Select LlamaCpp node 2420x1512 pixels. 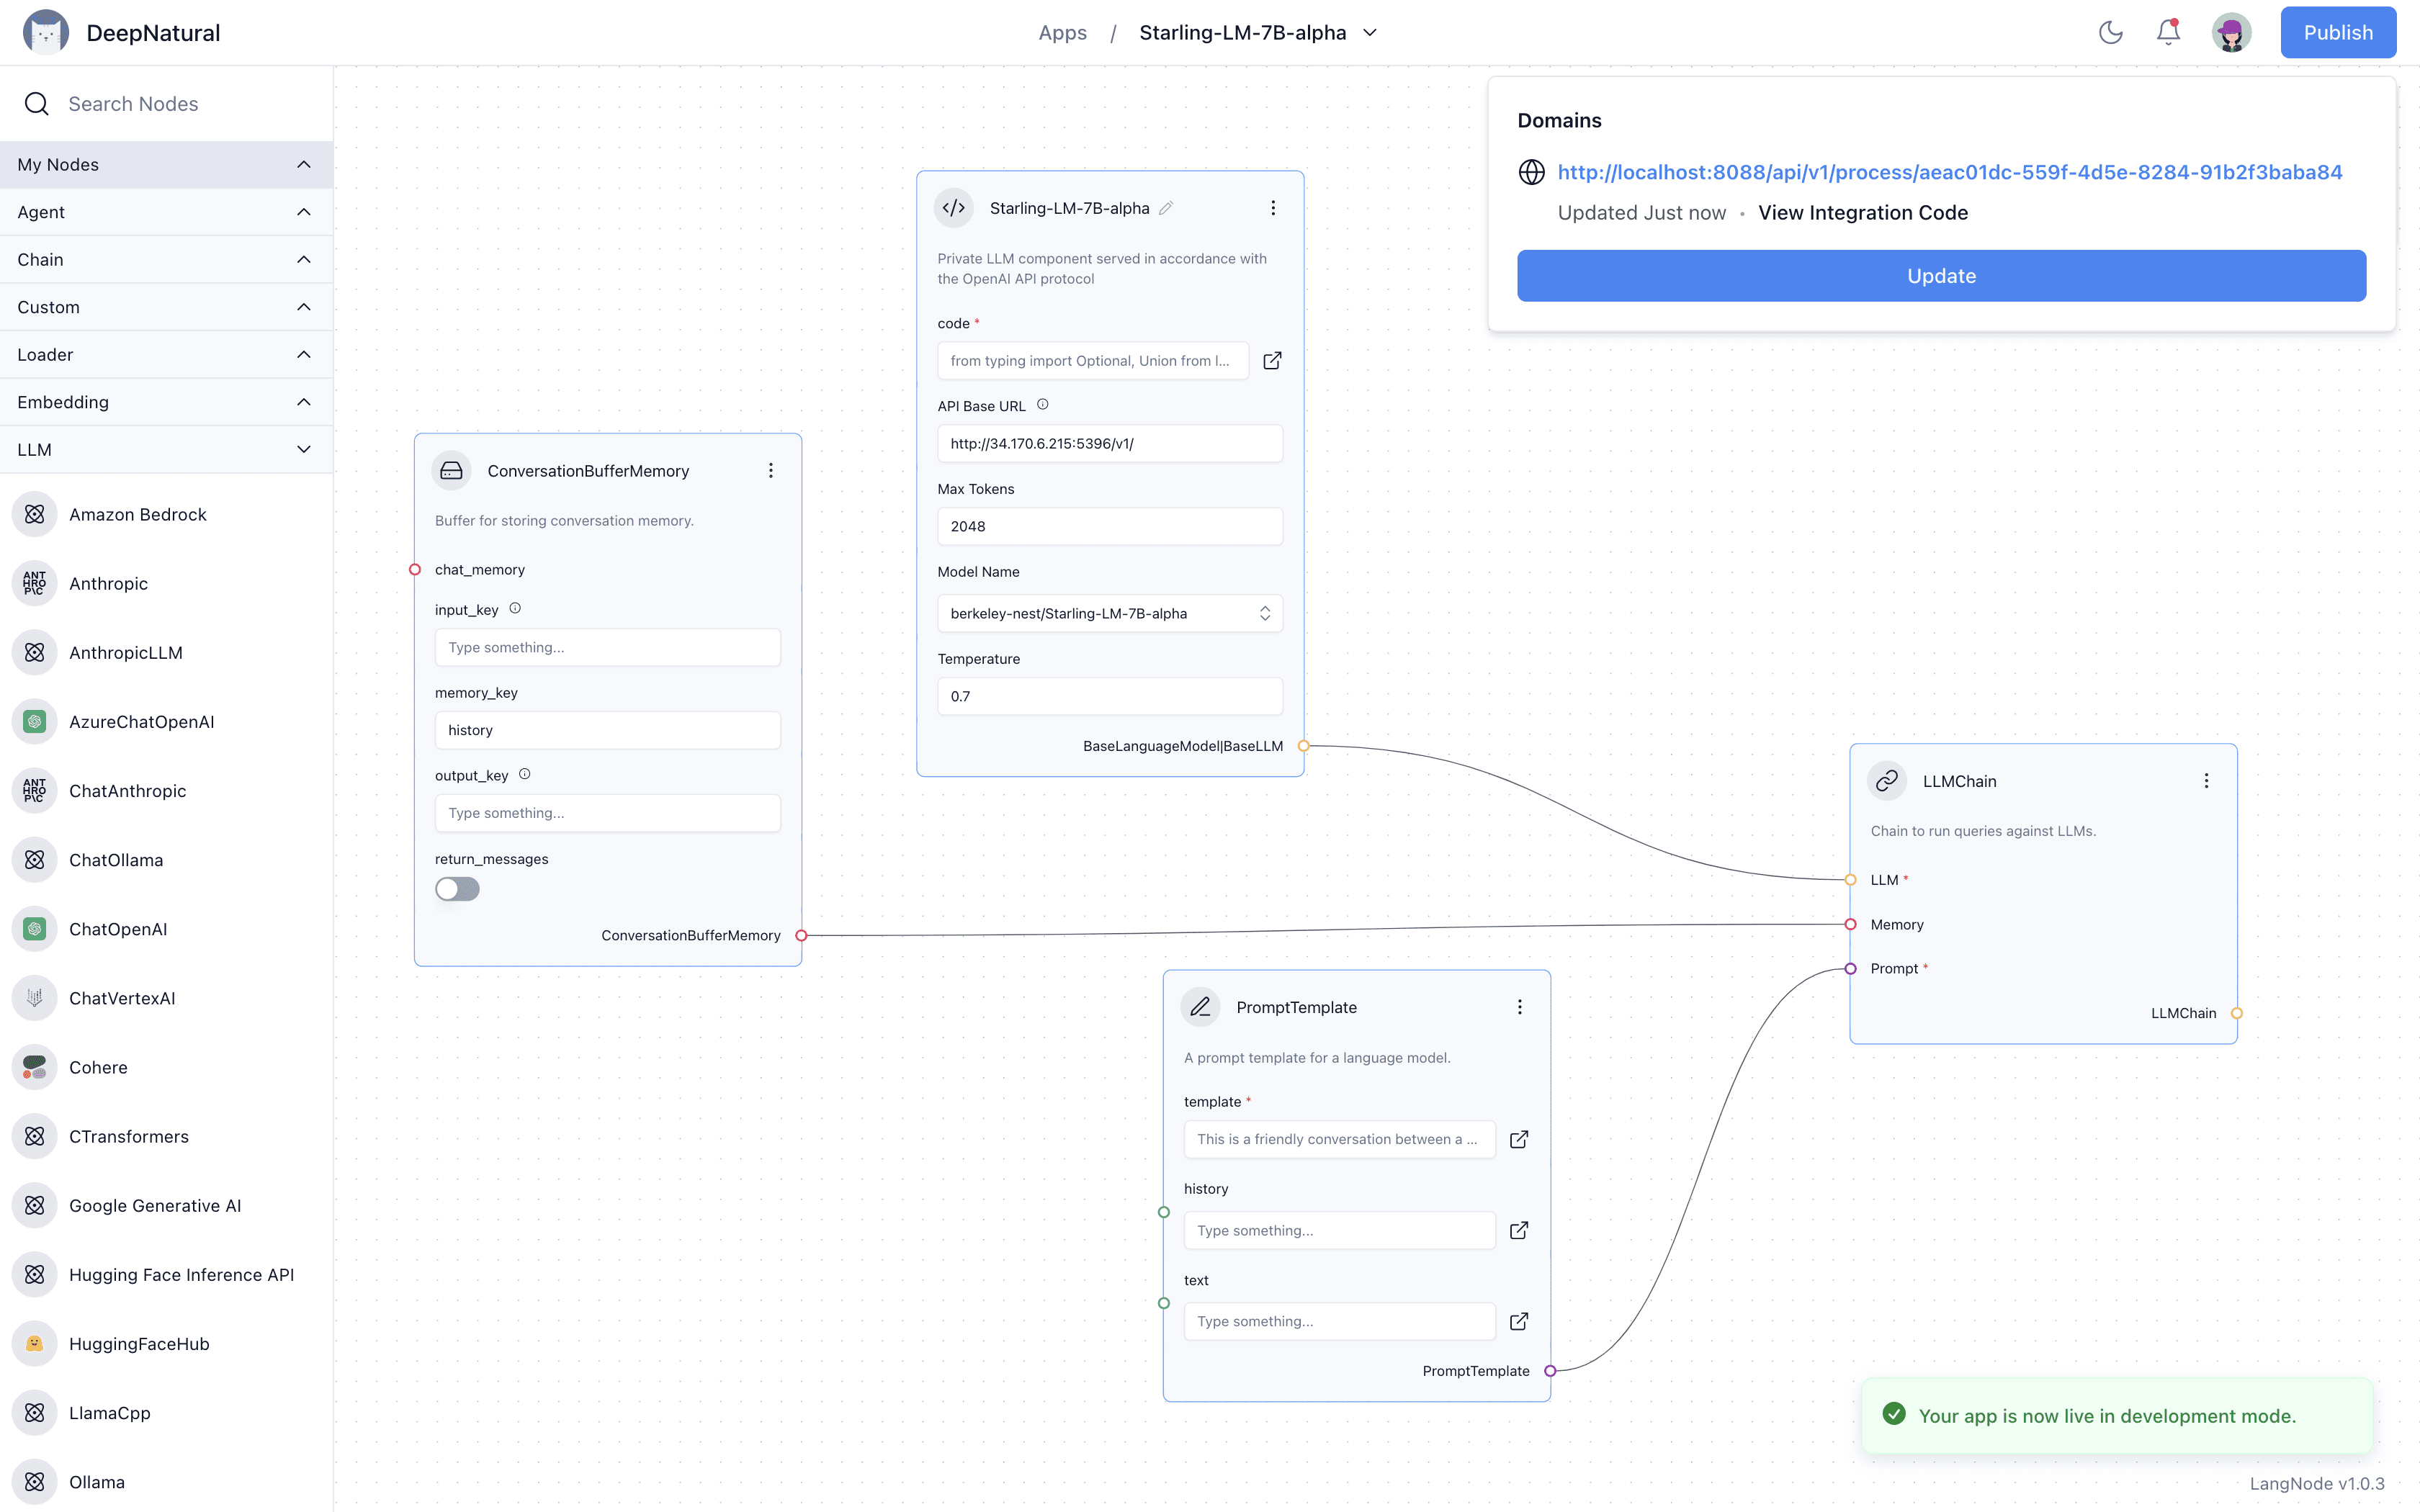coord(166,1413)
